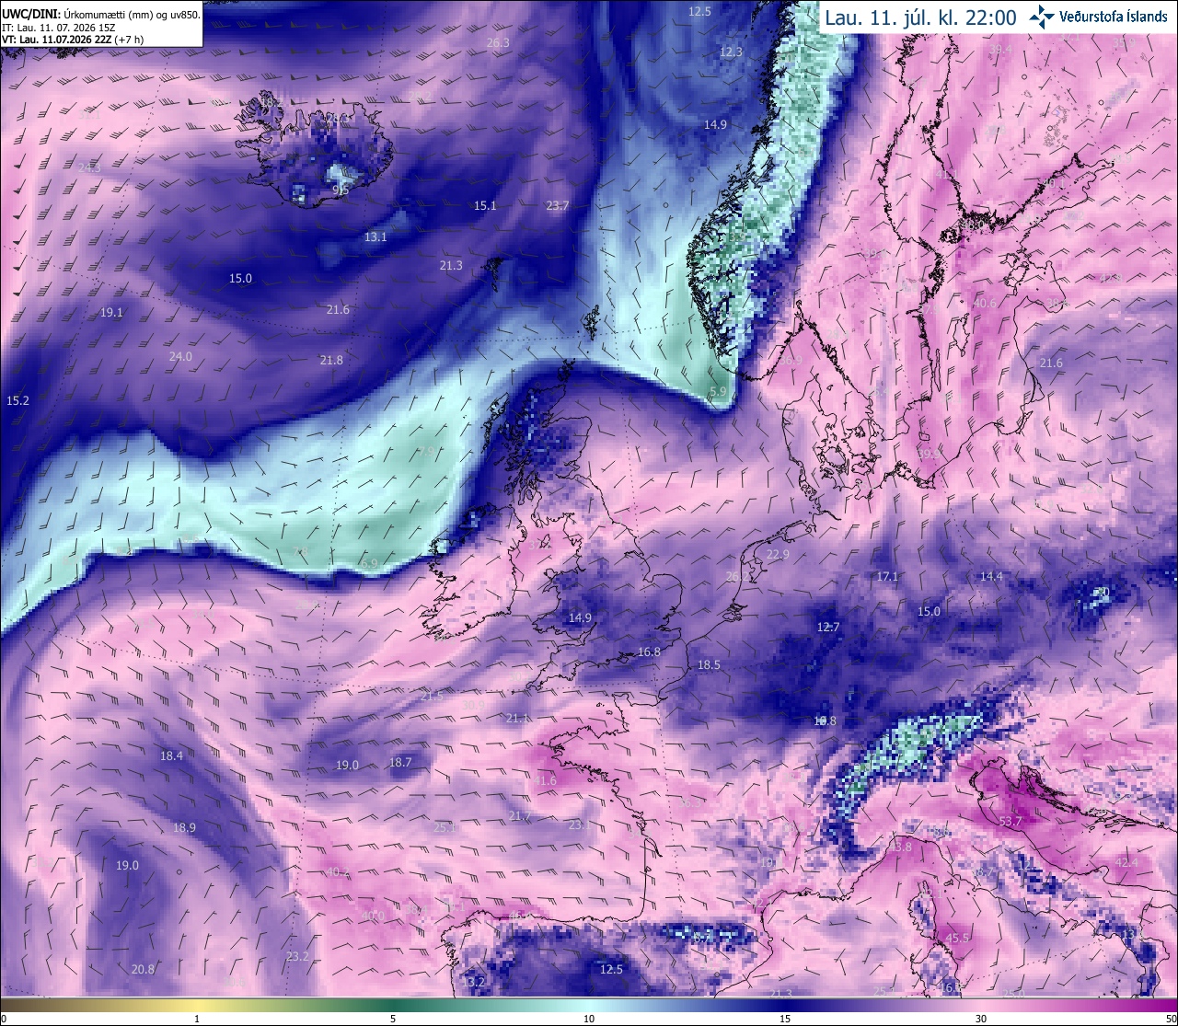
Task: Select the date label Lau. 11. júl. kl. 22:00
Action: point(920,17)
